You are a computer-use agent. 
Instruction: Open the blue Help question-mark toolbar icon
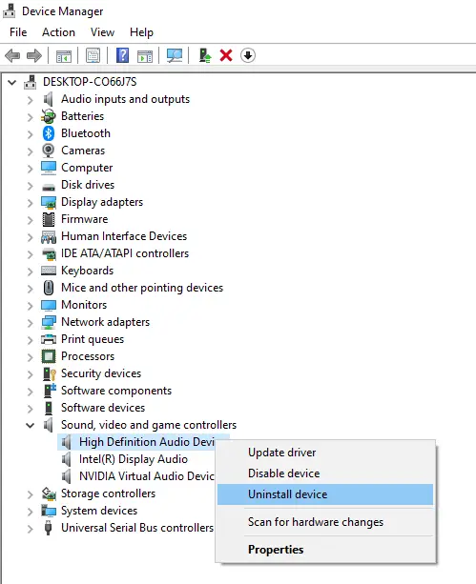coord(122,55)
